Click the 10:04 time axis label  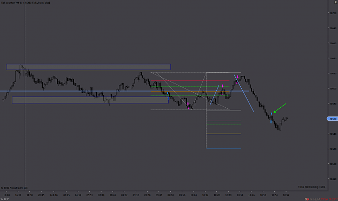point(194,195)
